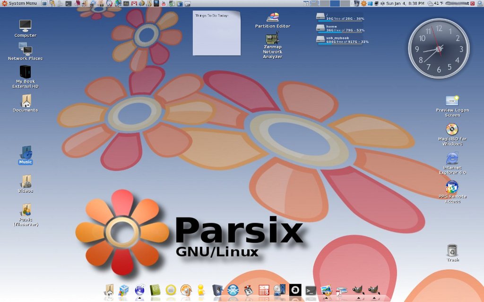Image resolution: width=484 pixels, height=302 pixels.
Task: Launch the speaker audio app in dock
Action: (x=217, y=290)
